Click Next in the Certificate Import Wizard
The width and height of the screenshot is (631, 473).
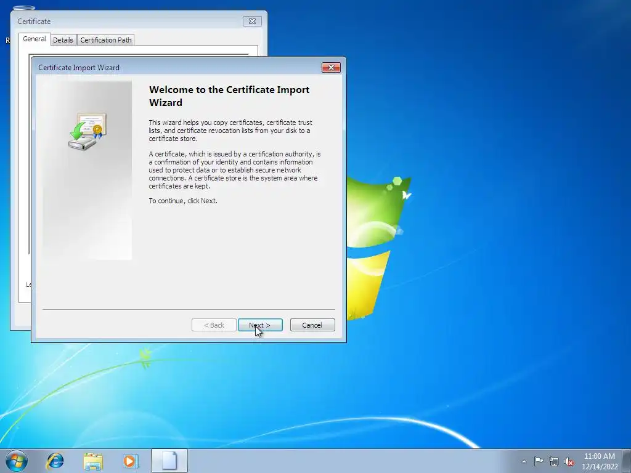click(x=260, y=325)
